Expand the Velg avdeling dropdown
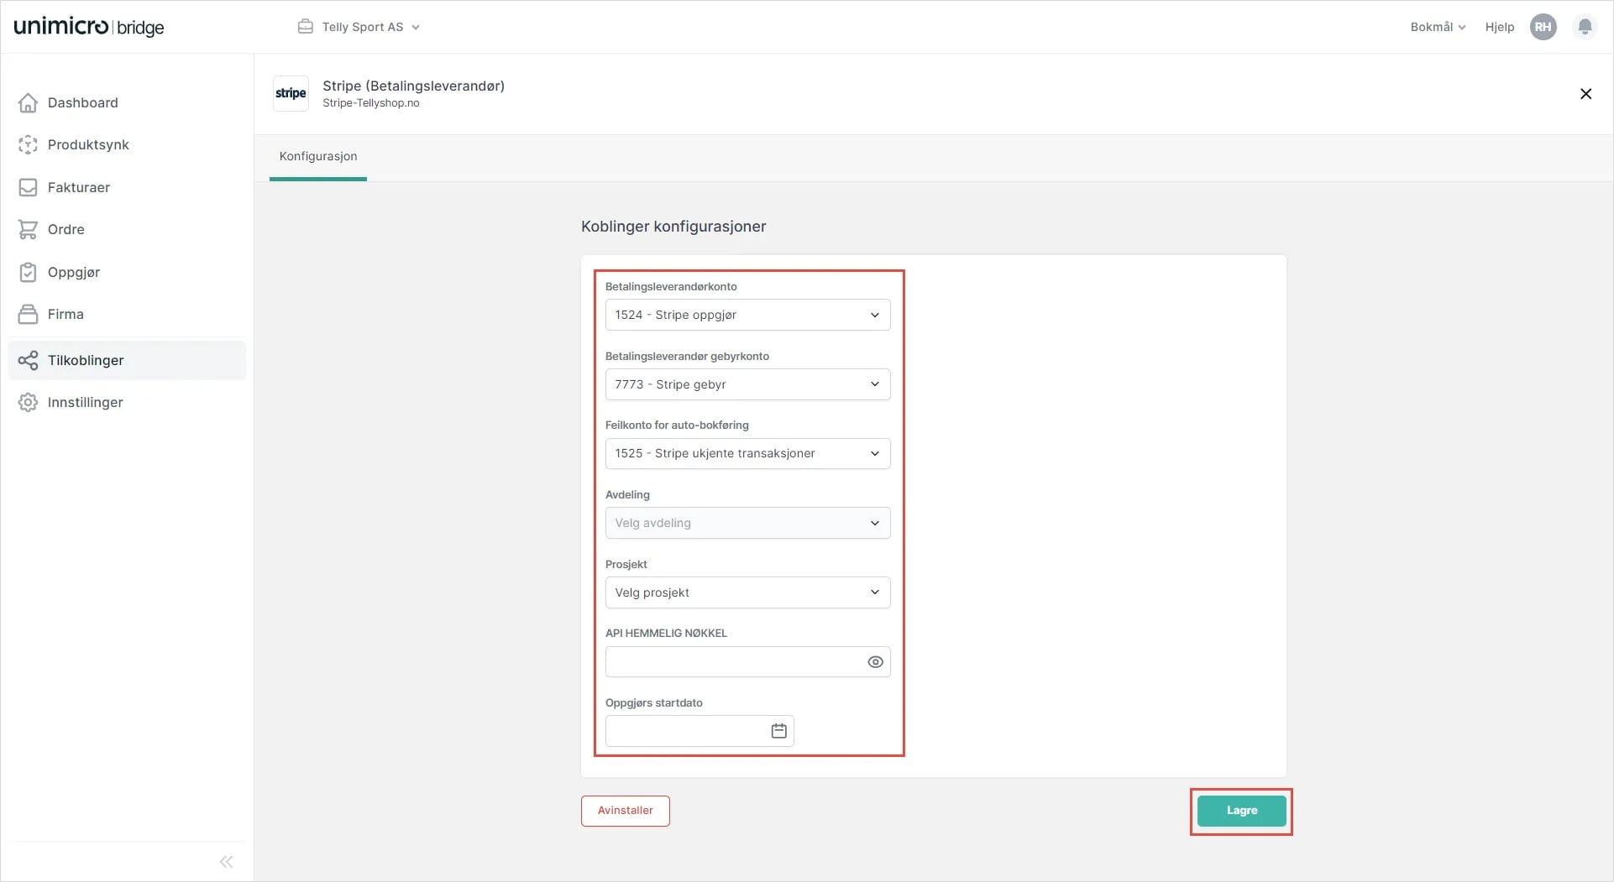This screenshot has width=1614, height=882. [x=747, y=523]
